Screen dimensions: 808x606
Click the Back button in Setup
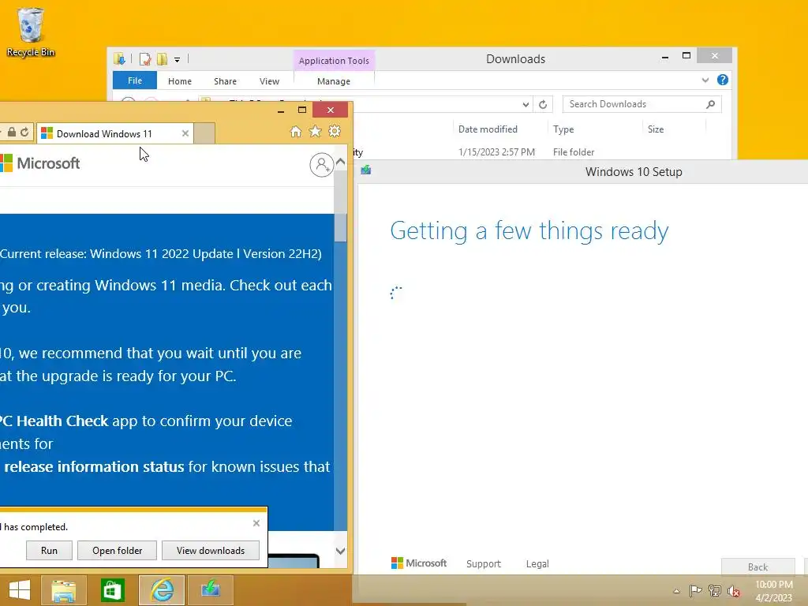point(757,567)
